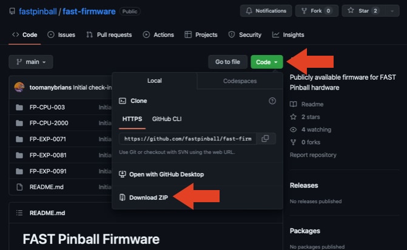Select the Codespaces tab in the popup
407x250 pixels.
click(x=240, y=81)
